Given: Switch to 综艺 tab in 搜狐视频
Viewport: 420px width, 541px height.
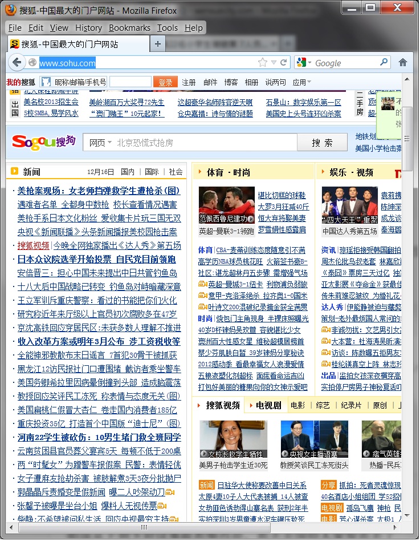Looking at the screenshot, I should point(323,405).
